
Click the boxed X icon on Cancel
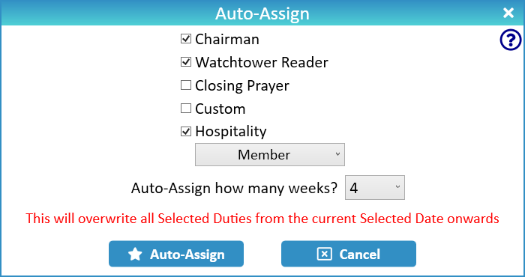point(324,255)
